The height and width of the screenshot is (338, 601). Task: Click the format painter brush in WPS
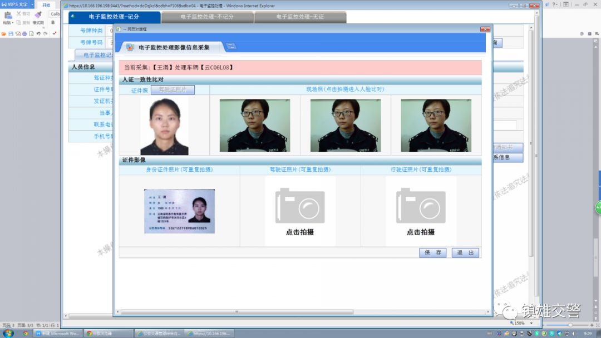point(38,15)
